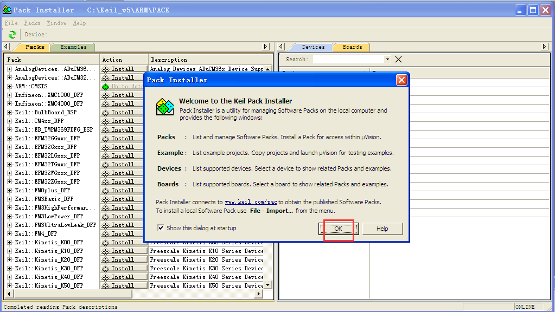Open the Search dropdown arrow
This screenshot has width=555, height=312.
pyautogui.click(x=387, y=60)
